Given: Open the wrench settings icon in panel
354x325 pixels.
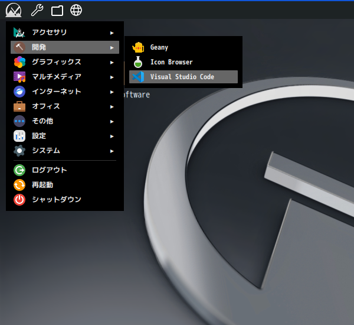Looking at the screenshot, I should 37,10.
